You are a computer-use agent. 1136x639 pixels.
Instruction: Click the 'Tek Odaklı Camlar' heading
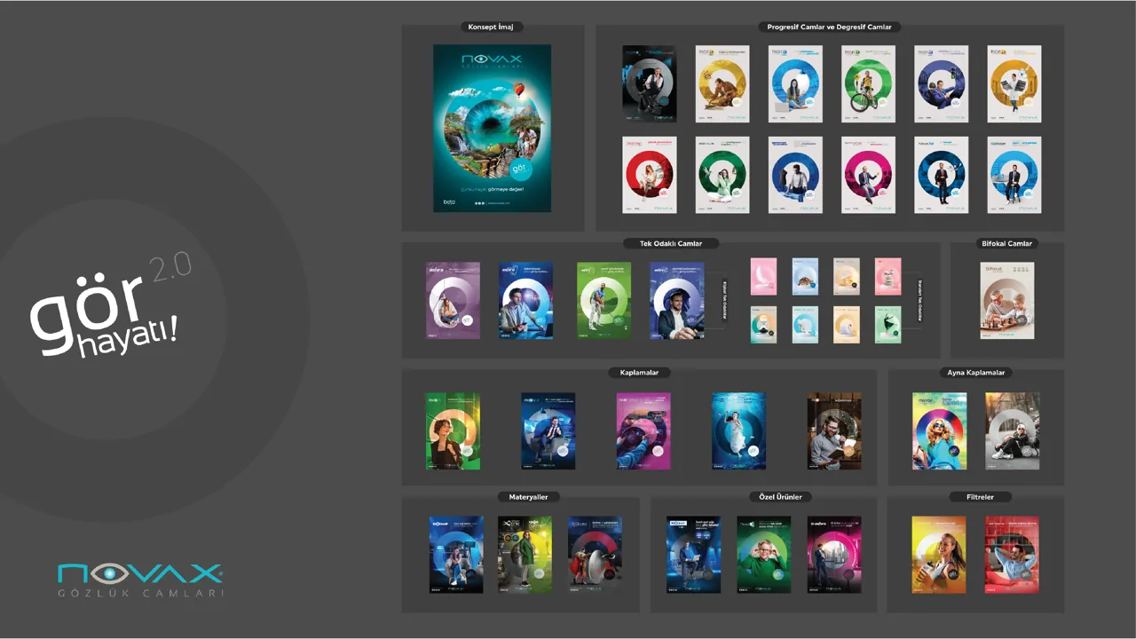point(671,243)
